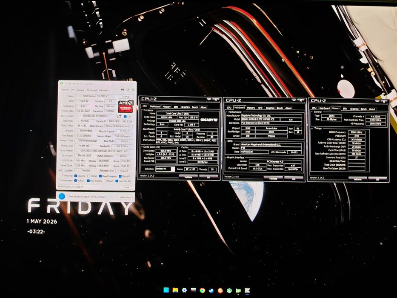Click Update Now in the GPU-Z update bar

pyautogui.click(x=125, y=197)
